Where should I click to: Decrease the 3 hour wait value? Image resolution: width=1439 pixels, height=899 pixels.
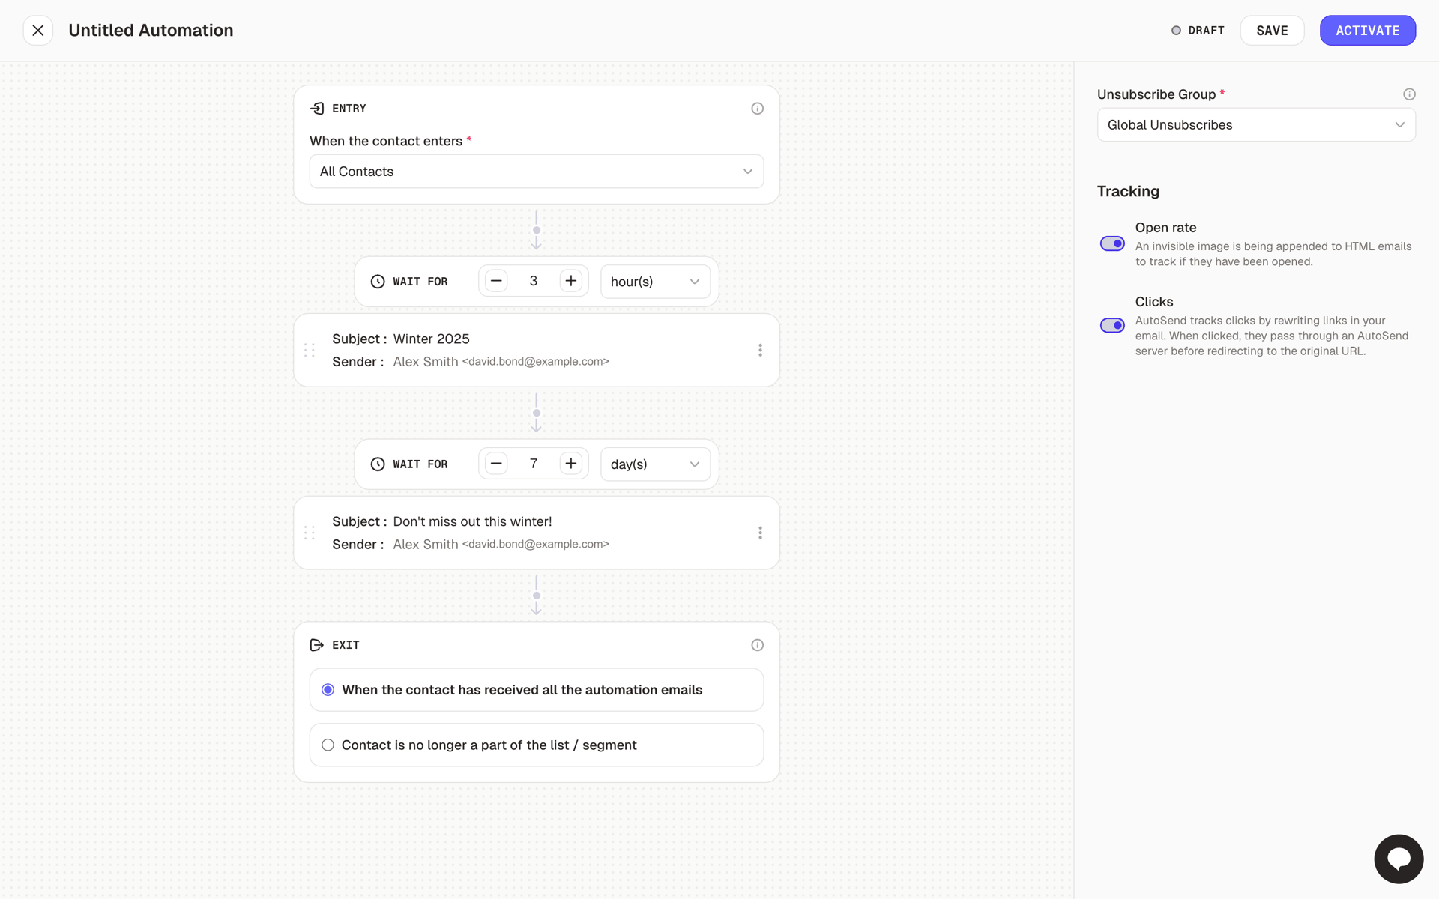click(496, 281)
